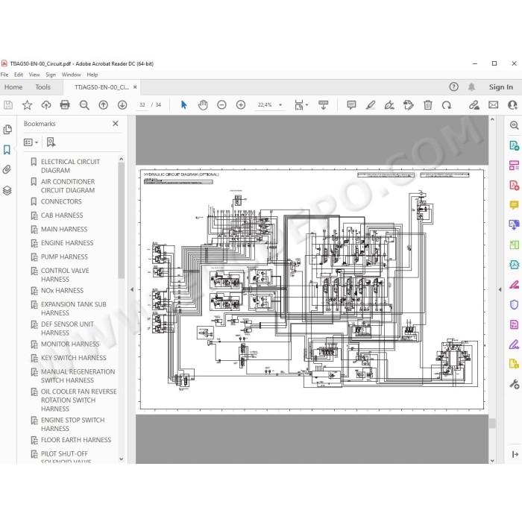Zoom in with plus button
The height and width of the screenshot is (522, 522).
241,105
